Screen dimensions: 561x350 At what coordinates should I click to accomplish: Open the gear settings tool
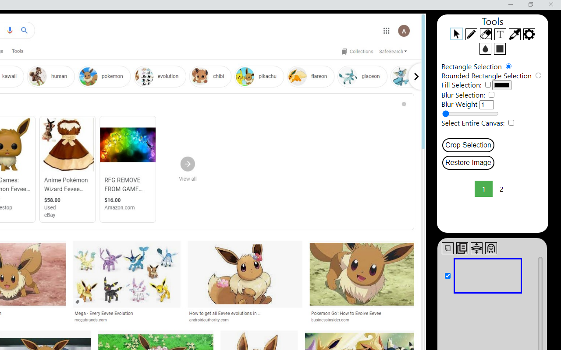(x=529, y=34)
